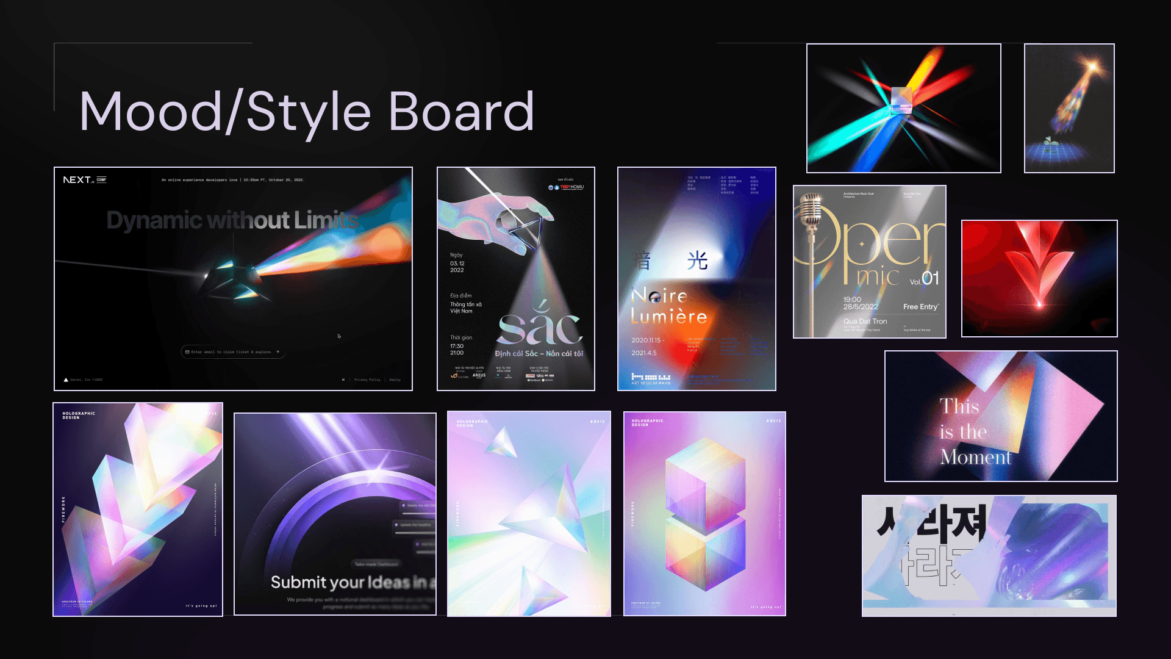Click the Privacy Policy link

point(367,380)
